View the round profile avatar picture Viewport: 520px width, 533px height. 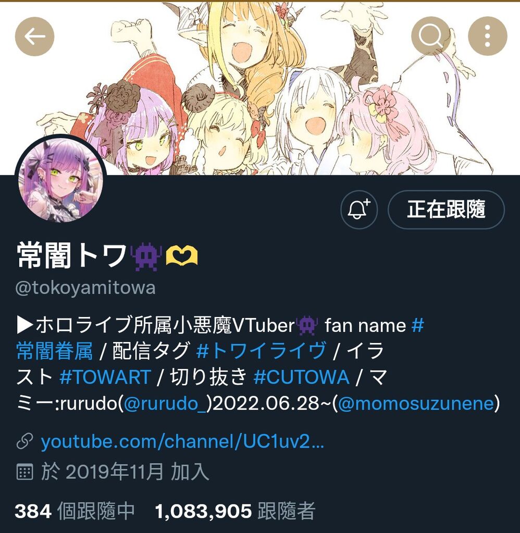click(61, 179)
